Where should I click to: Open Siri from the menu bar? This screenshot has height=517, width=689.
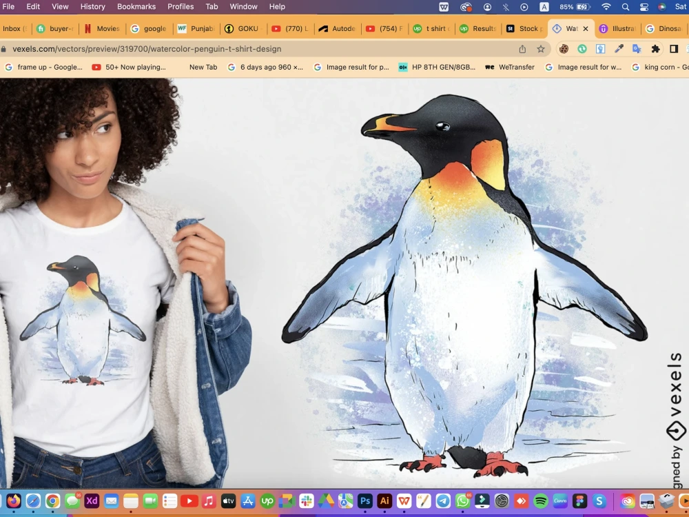[x=661, y=7]
